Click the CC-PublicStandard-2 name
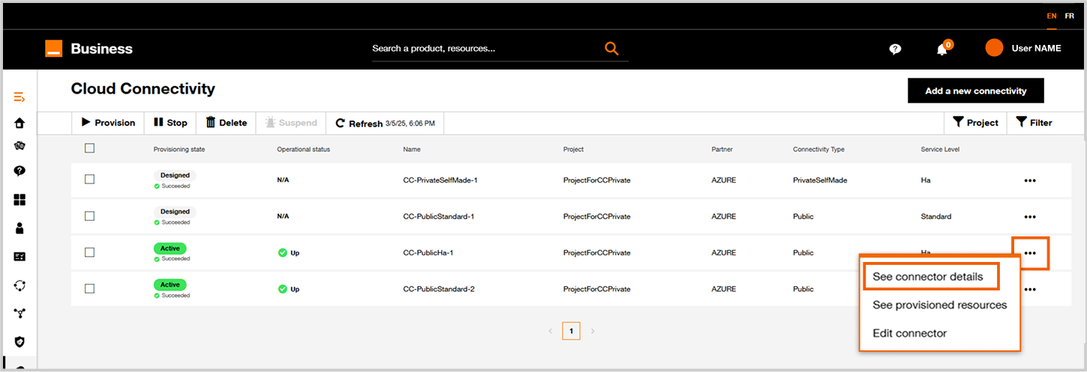The height and width of the screenshot is (372, 1087). (x=438, y=289)
